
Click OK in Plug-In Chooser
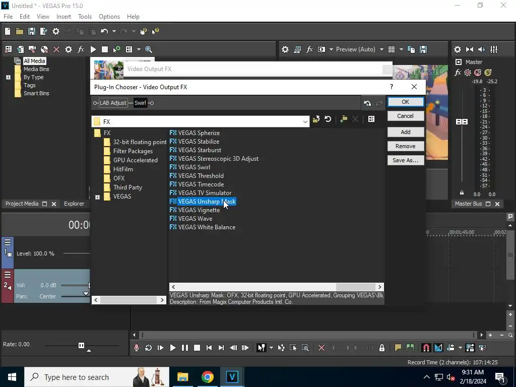pos(406,102)
